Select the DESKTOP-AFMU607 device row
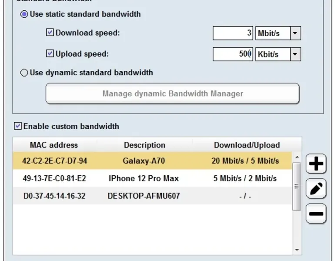 point(144,196)
